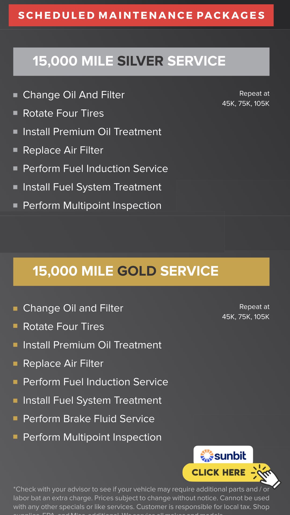Select Gold package's Install Fuel System Treatment
290x515 pixels.
point(92,400)
